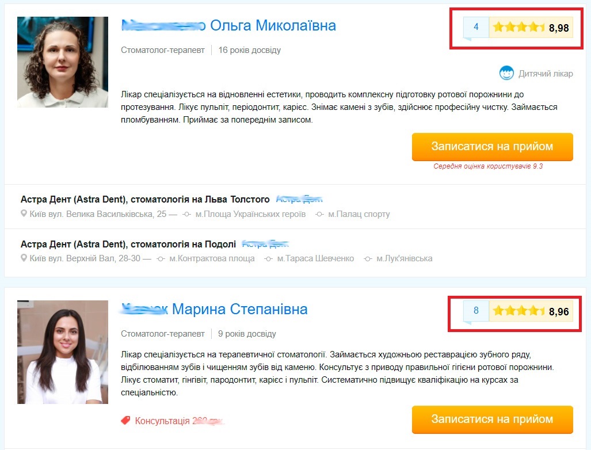
Task: Click the Консультація price label
Action: pos(180,421)
